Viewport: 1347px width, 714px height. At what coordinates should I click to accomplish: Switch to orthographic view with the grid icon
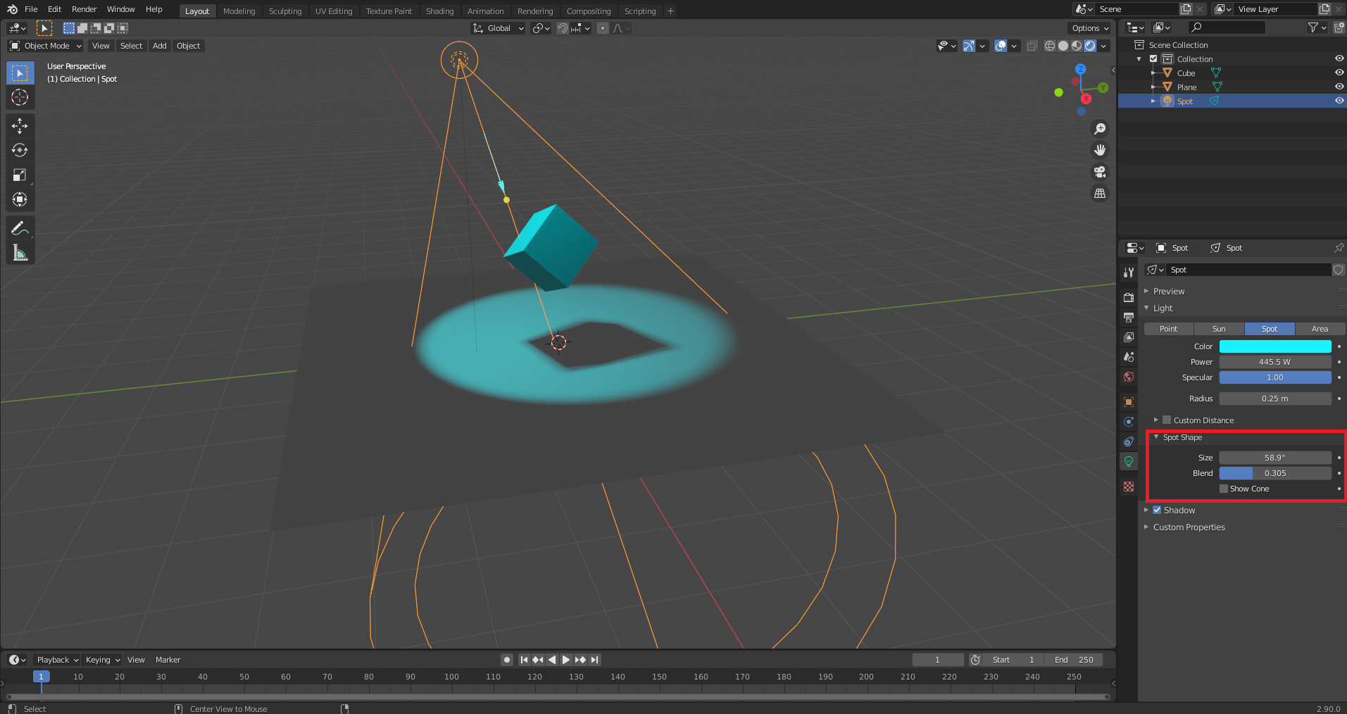point(1099,193)
